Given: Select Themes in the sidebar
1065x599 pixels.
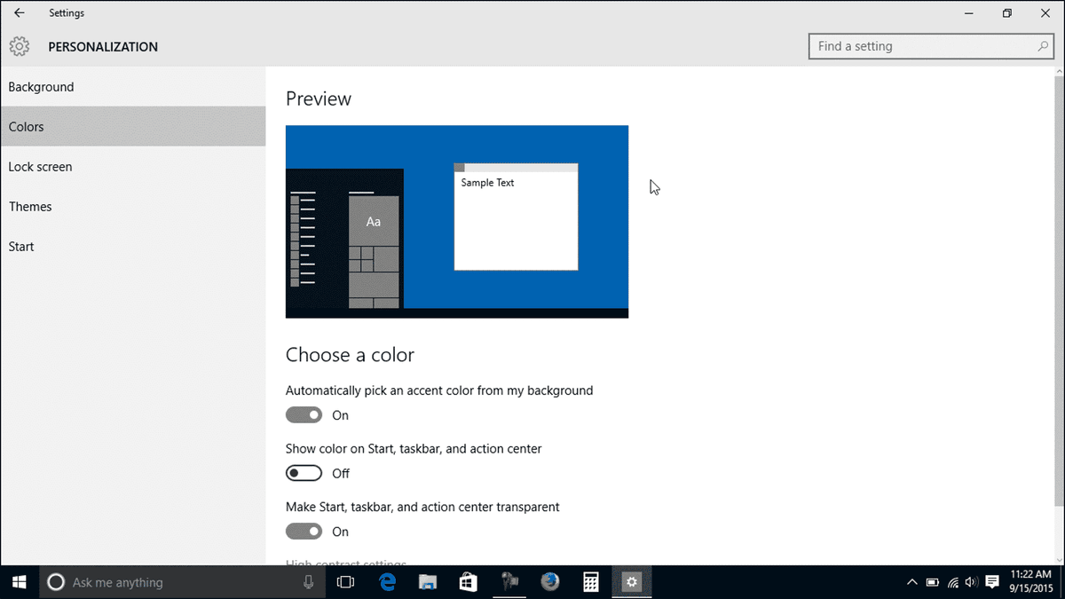Looking at the screenshot, I should (30, 207).
